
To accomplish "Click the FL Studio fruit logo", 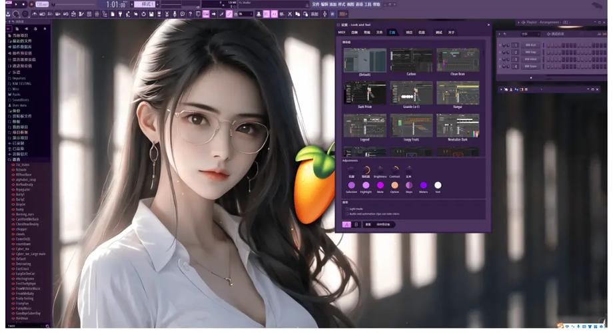I will [x=314, y=182].
